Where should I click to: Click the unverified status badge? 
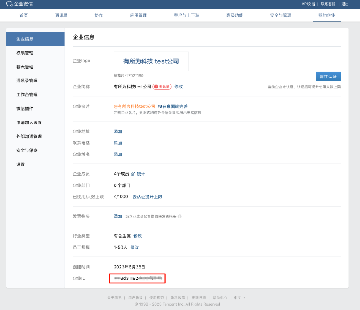(x=162, y=87)
